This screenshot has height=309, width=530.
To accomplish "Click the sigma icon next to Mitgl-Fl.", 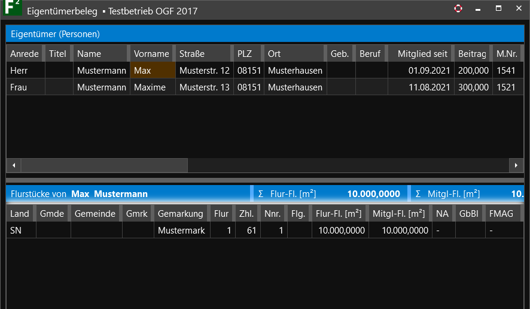I will tap(418, 194).
